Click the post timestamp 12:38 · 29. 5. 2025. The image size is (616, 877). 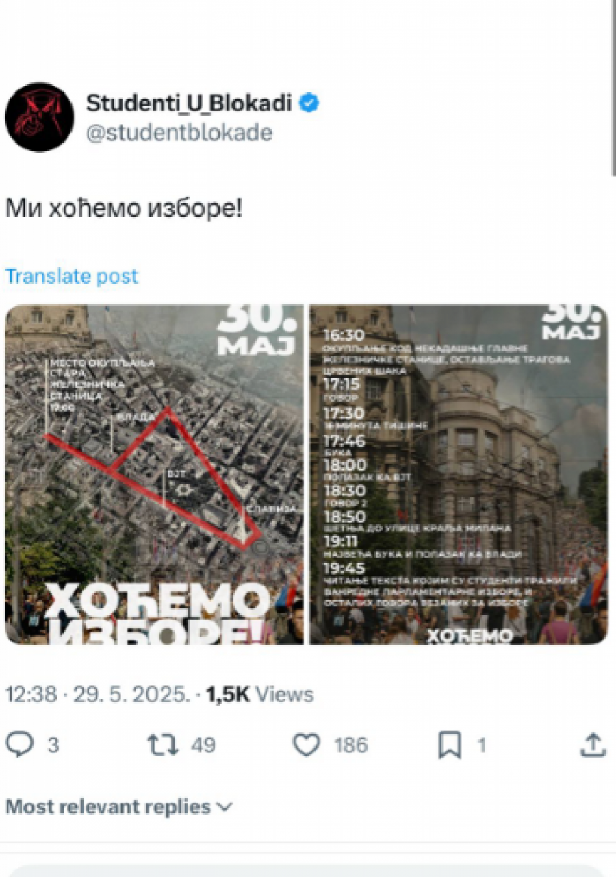click(x=97, y=694)
